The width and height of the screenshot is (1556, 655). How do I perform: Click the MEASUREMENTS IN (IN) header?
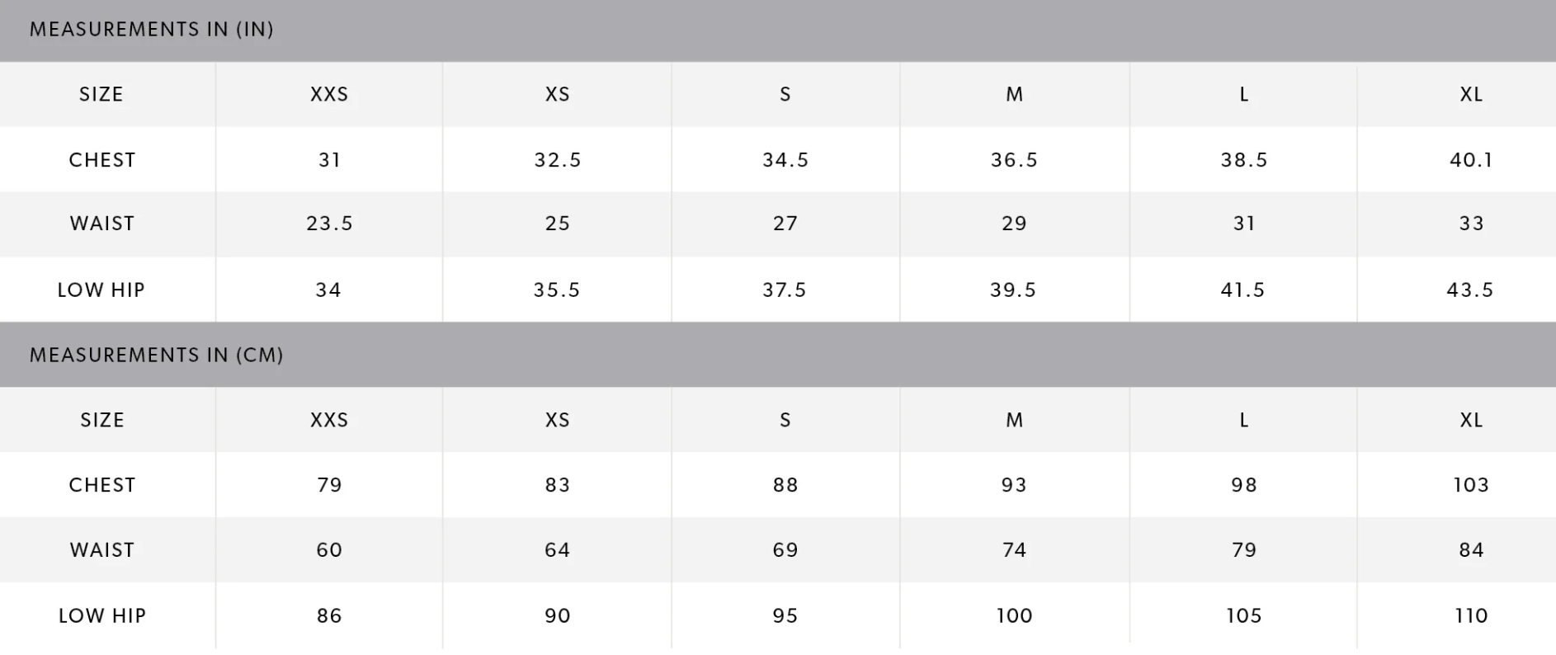point(152,30)
